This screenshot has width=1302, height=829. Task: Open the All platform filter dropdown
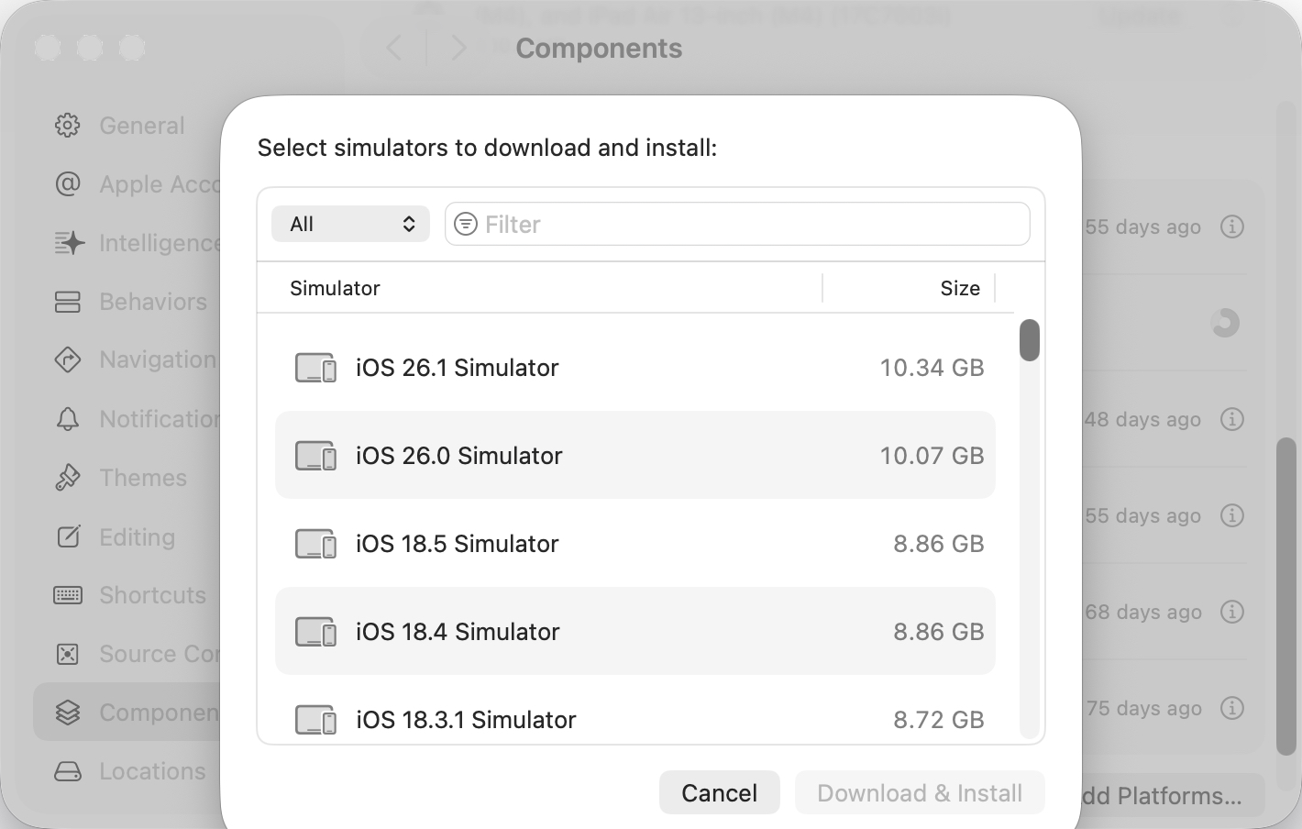pos(350,224)
